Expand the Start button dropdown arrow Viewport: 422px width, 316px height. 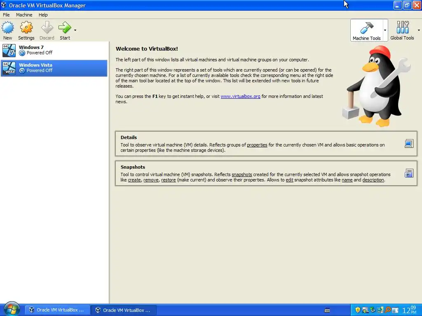[75, 30]
